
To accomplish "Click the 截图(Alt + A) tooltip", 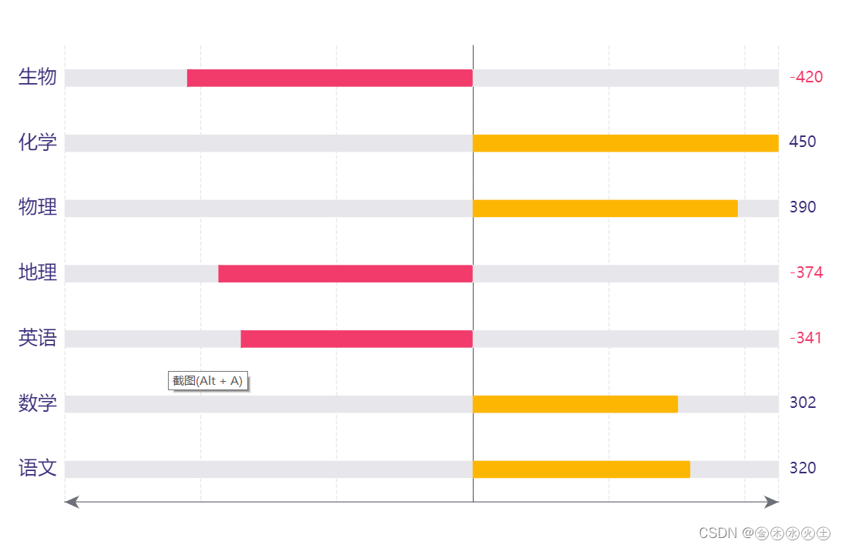I will (208, 381).
